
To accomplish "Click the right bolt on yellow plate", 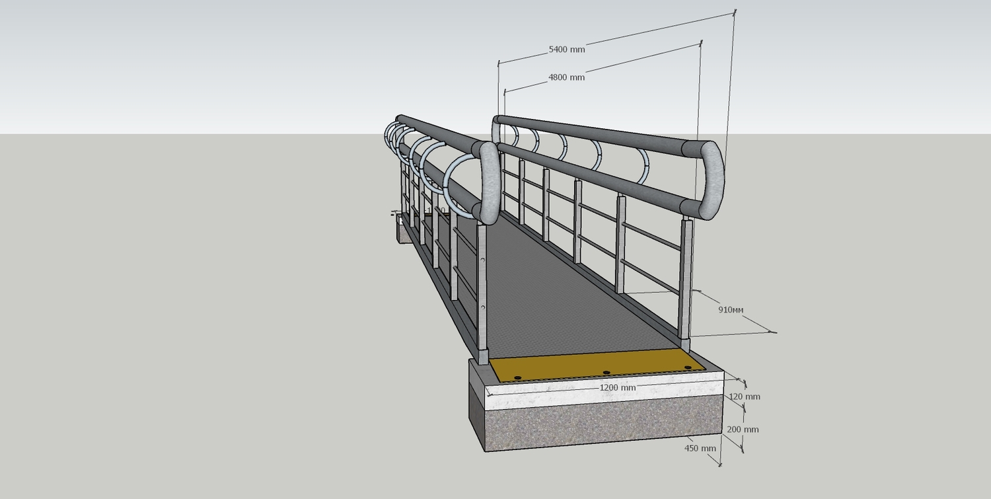I will coord(688,367).
